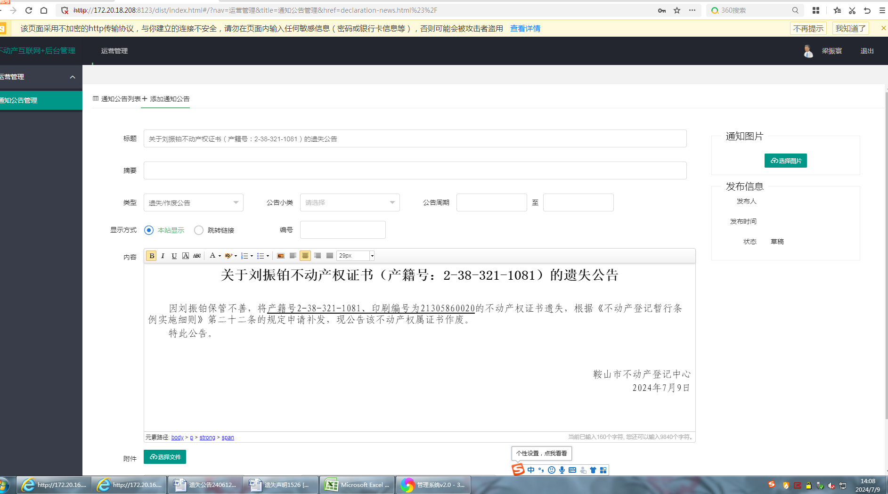888x494 pixels.
Task: Click the 选择文件 attachment button
Action: (x=165, y=457)
